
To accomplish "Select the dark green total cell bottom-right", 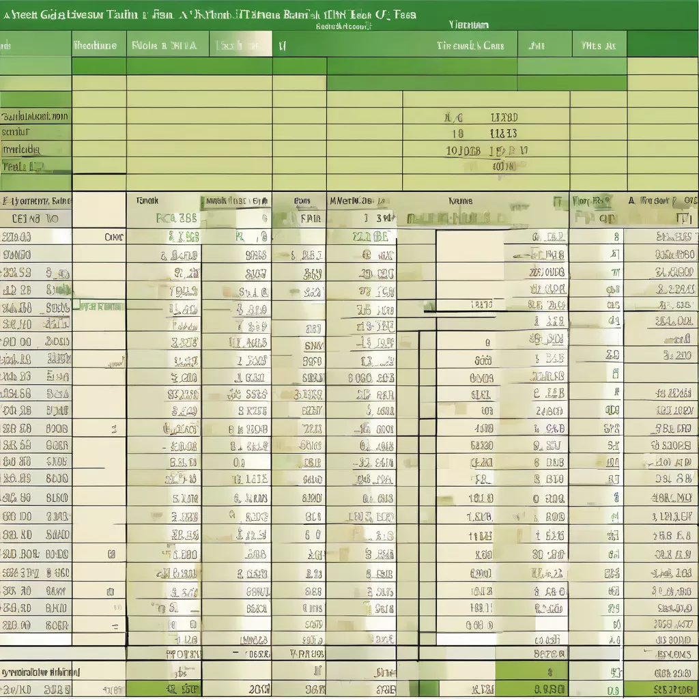I will 660,689.
